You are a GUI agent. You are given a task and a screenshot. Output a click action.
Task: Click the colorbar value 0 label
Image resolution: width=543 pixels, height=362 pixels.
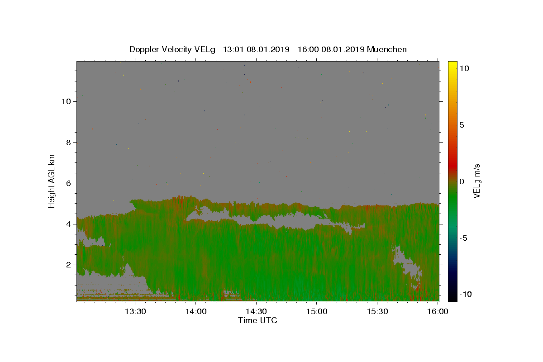(x=462, y=181)
